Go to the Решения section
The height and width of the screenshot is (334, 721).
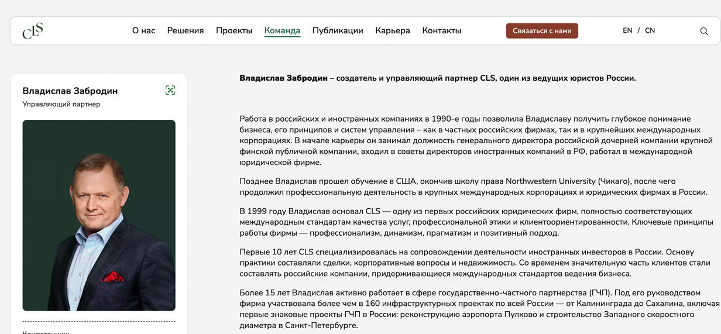pyautogui.click(x=186, y=30)
